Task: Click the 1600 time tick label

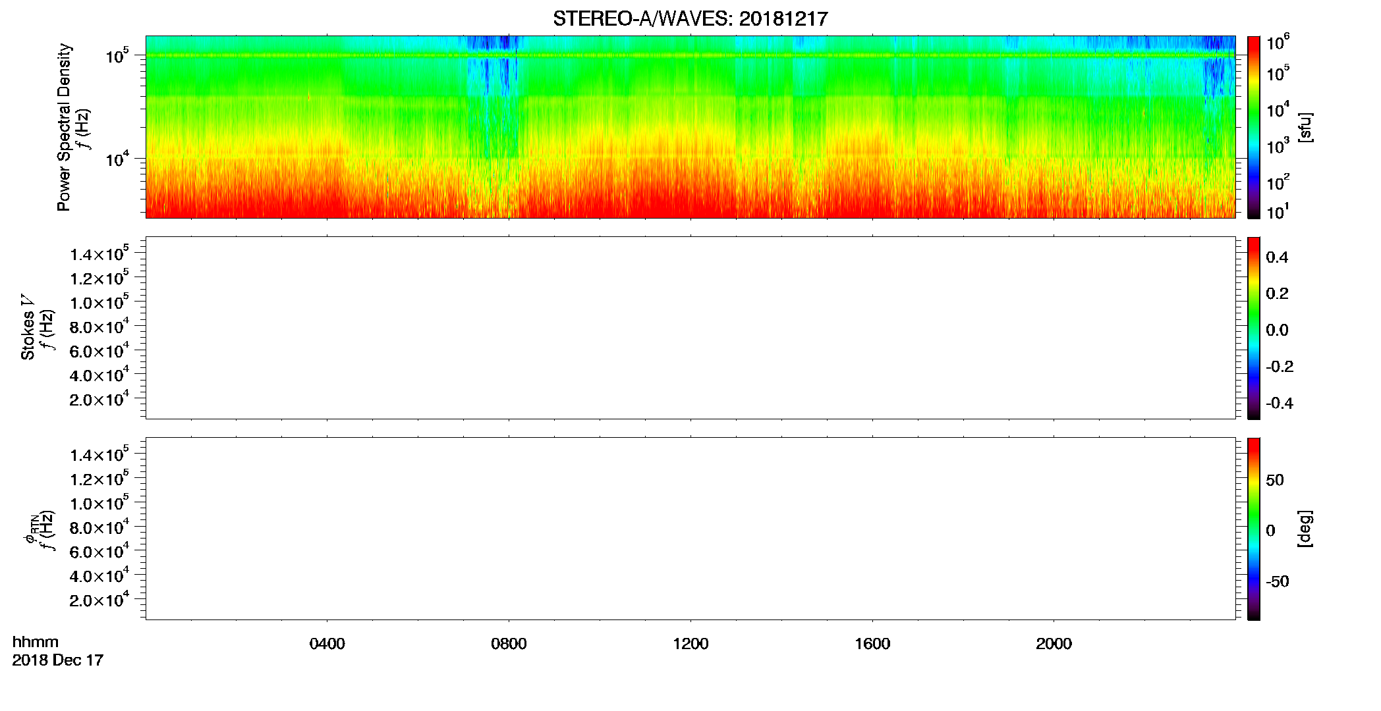Action: pos(872,644)
